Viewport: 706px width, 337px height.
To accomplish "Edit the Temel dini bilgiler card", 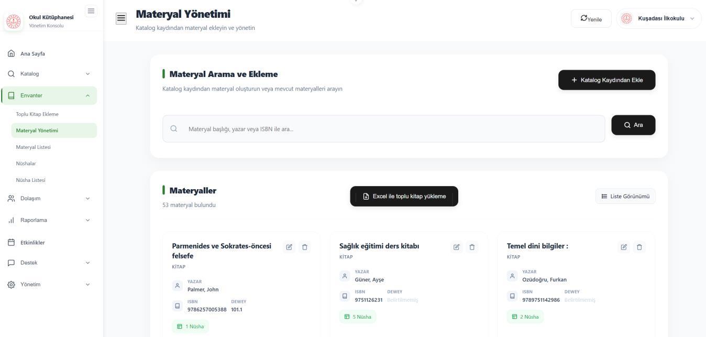I will click(x=624, y=247).
